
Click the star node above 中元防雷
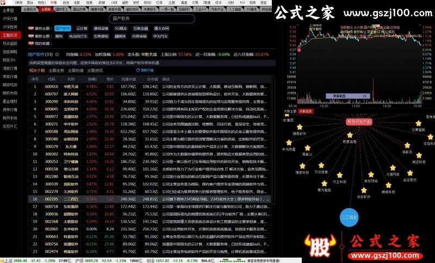tap(289, 143)
